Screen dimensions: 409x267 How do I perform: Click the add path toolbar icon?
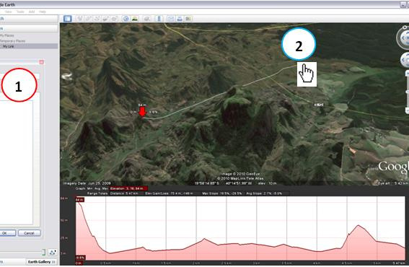tap(97, 19)
